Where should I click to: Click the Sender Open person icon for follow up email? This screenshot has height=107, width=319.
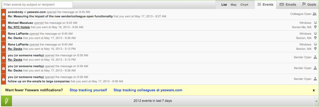[x=315, y=79]
